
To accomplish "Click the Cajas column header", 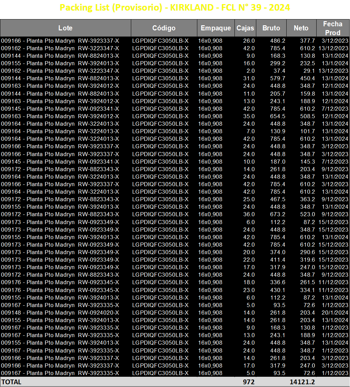I will pos(245,28).
